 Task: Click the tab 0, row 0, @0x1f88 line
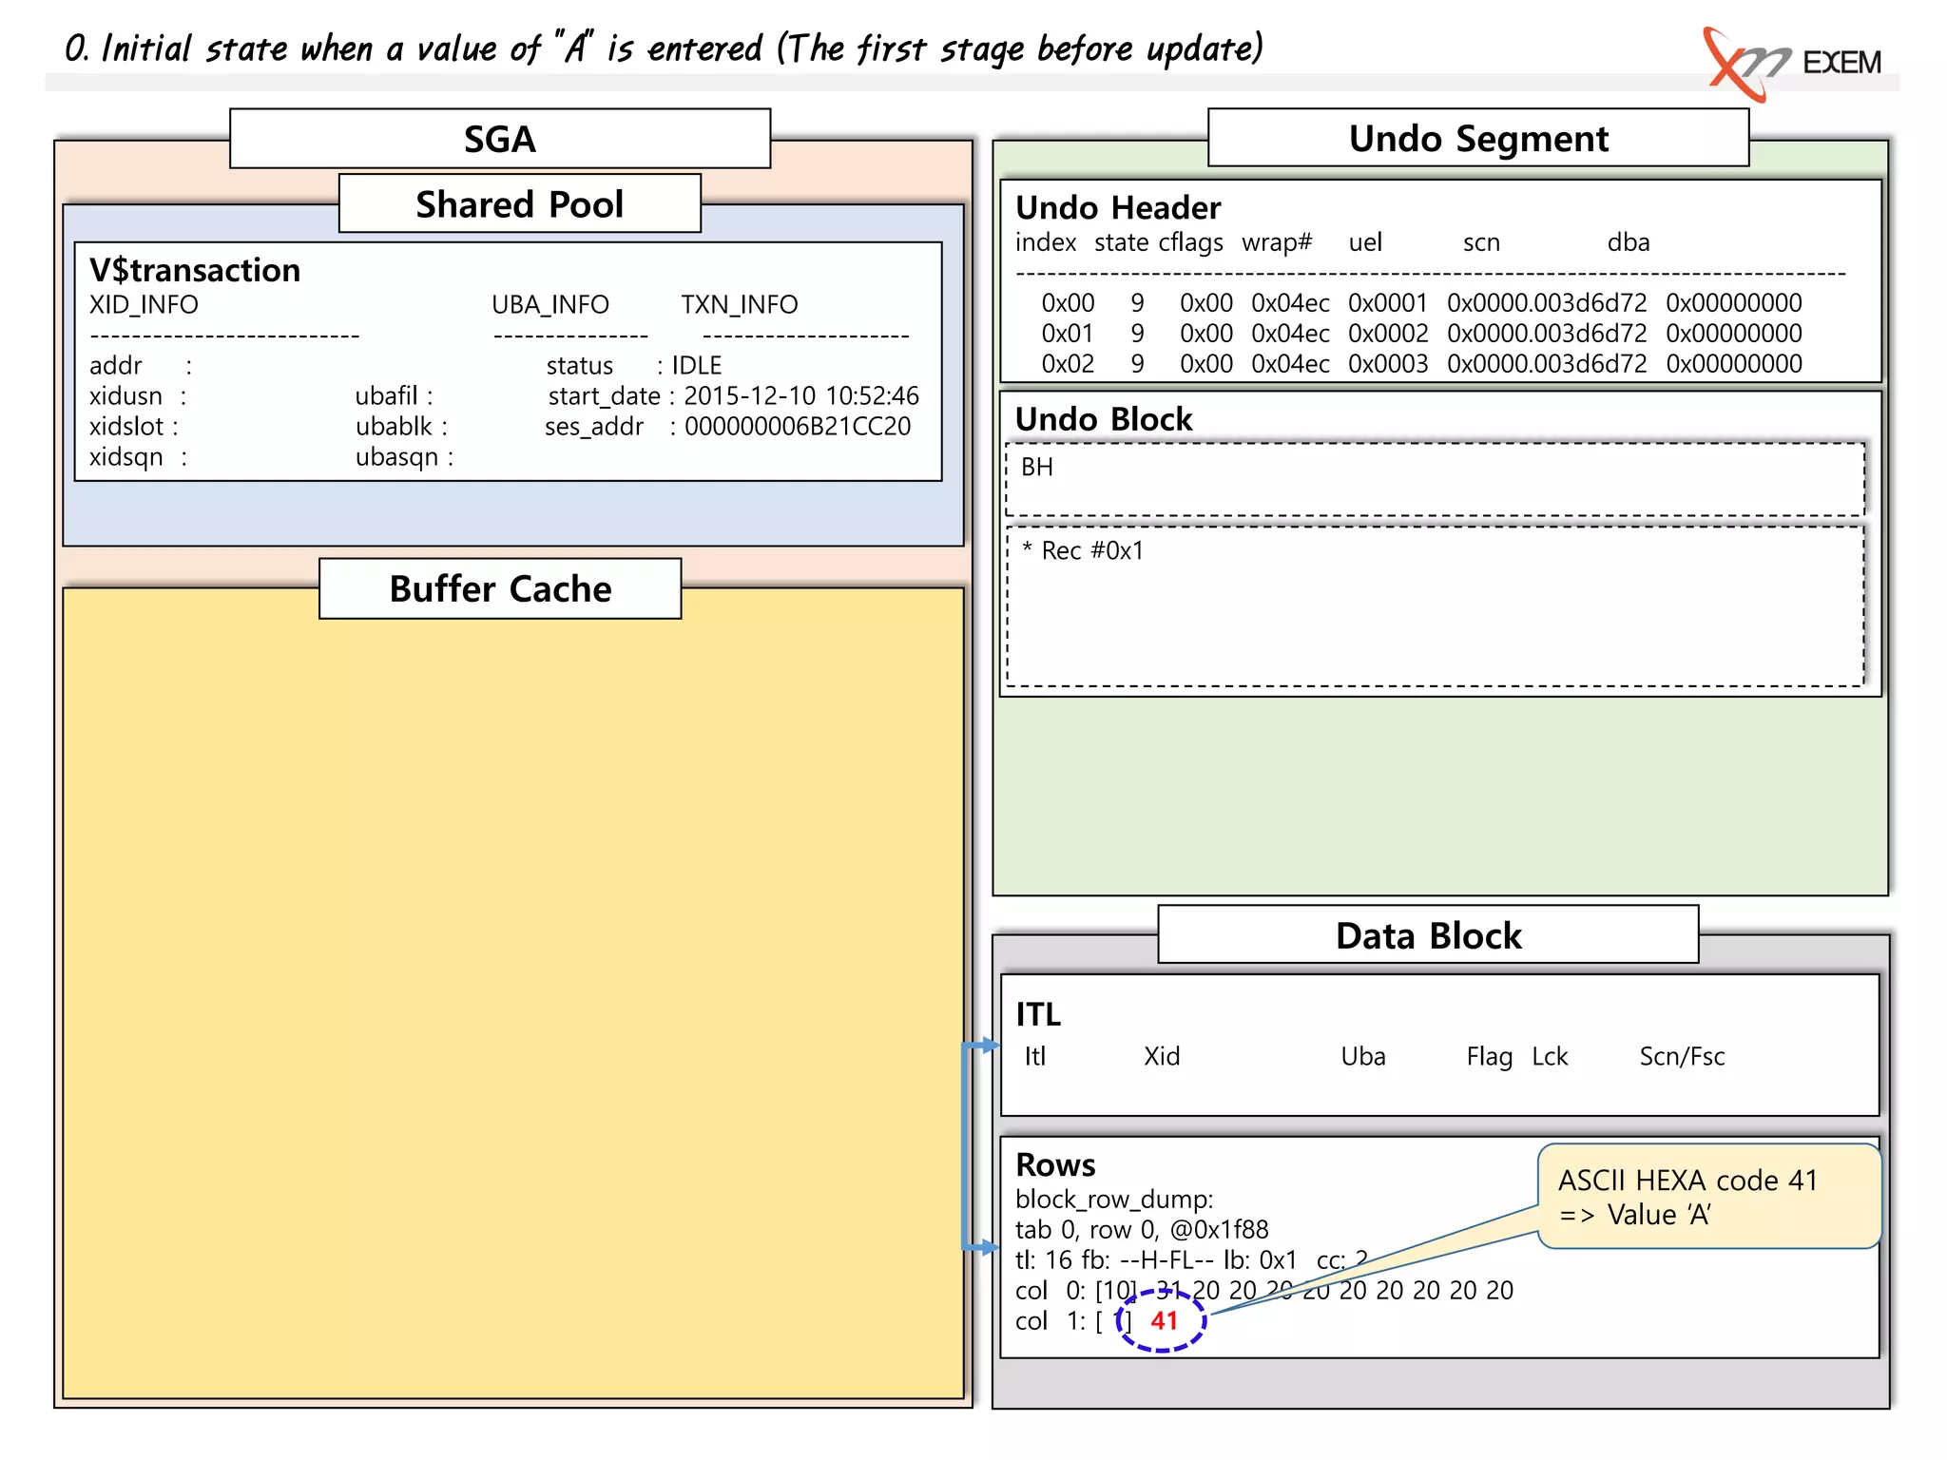pyautogui.click(x=1142, y=1229)
